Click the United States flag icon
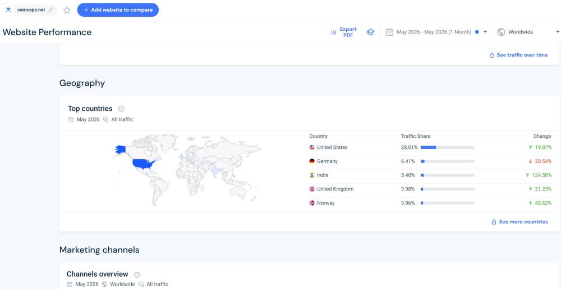 coord(312,147)
